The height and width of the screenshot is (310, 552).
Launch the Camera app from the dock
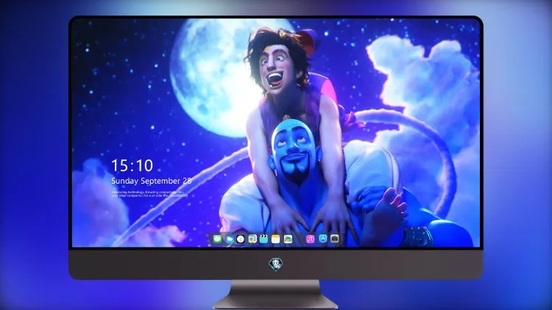click(x=335, y=239)
